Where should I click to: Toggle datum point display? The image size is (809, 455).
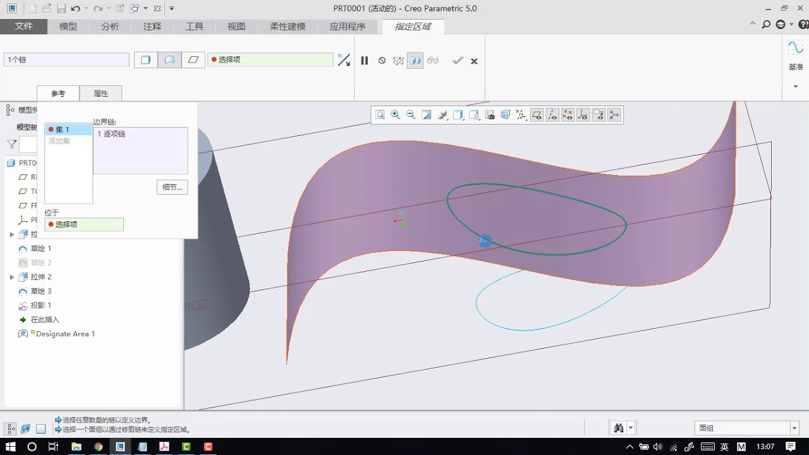pos(568,114)
